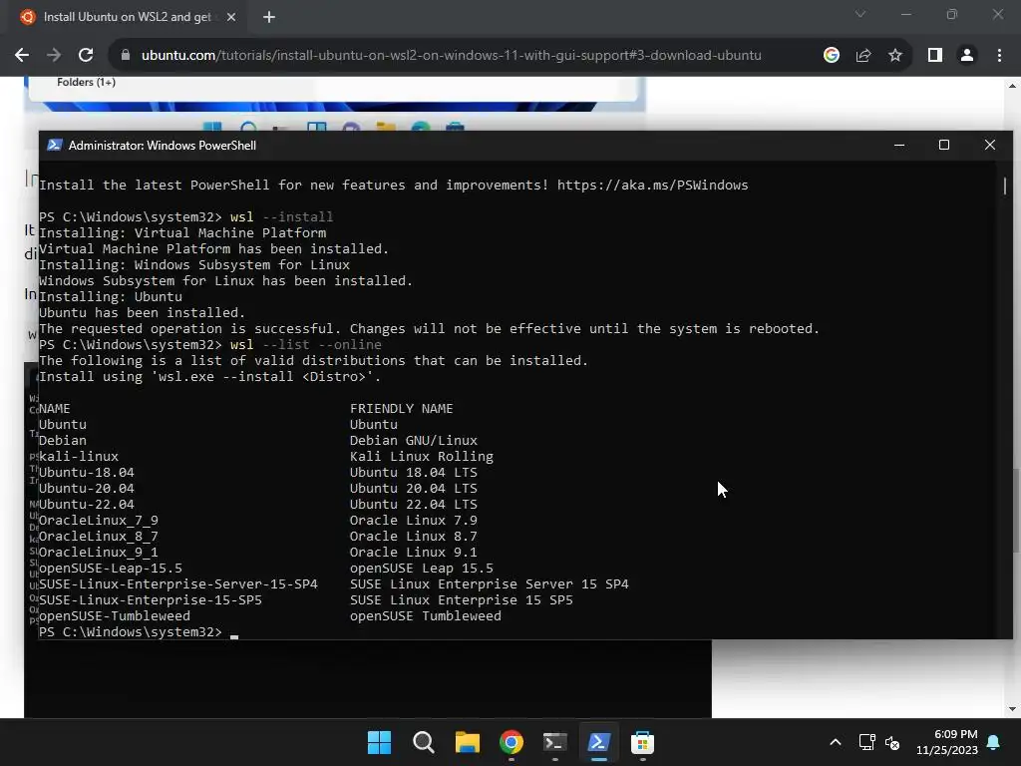This screenshot has height=766, width=1021.
Task: Close the Install Ubuntu on WSL2 tab
Action: [x=231, y=17]
